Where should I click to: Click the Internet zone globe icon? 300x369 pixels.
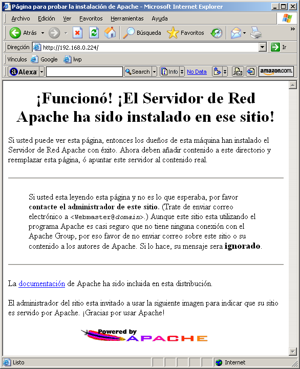[219, 362]
